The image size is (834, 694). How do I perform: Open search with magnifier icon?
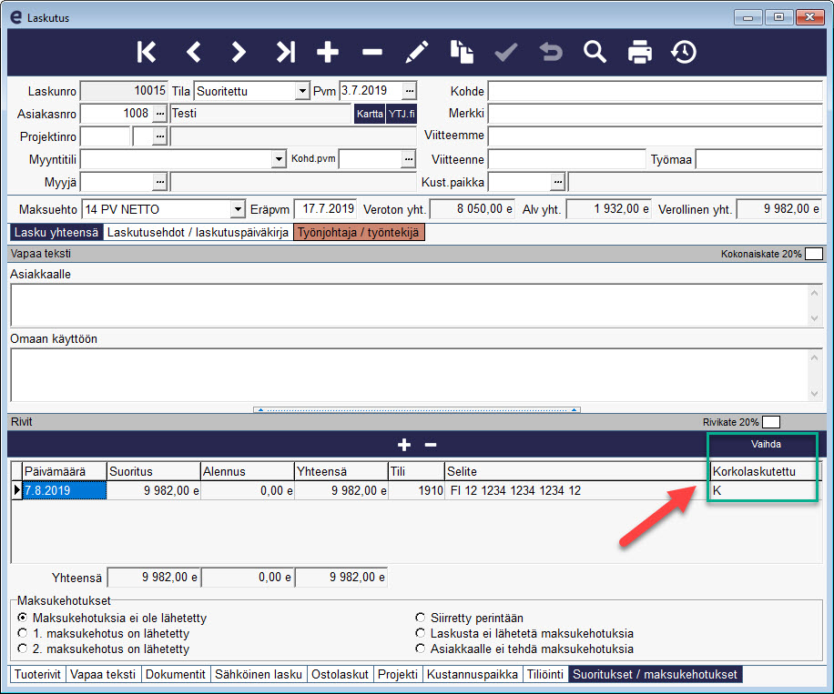point(595,52)
